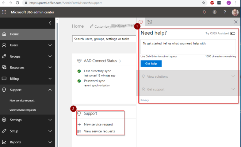
Task: Click the Last directory sync green check
Action: [79, 71]
